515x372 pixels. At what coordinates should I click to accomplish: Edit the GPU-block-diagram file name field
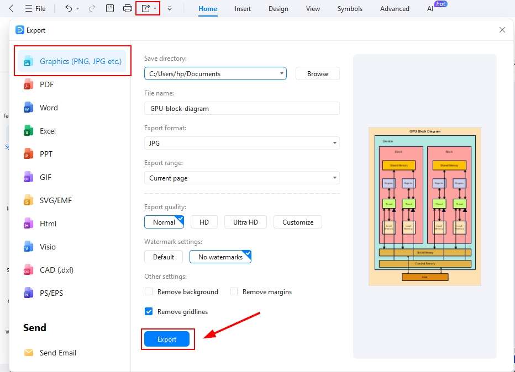(242, 108)
